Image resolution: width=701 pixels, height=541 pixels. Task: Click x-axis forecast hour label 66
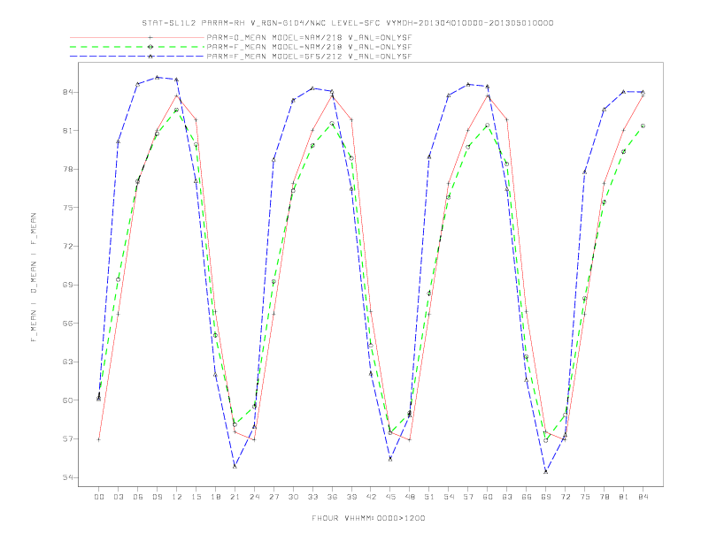[x=527, y=497]
